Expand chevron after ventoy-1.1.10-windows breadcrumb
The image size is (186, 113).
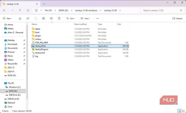pos(101,10)
